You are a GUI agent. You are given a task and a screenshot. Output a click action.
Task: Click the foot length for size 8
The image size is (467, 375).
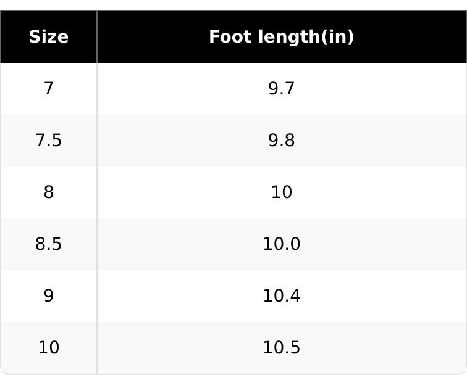pyautogui.click(x=281, y=192)
